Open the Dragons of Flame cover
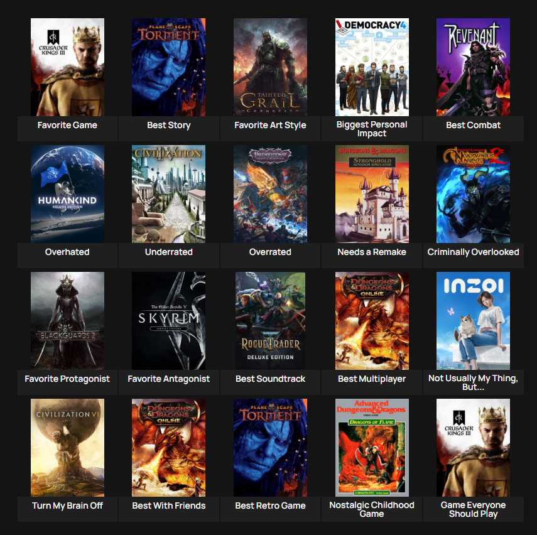Image resolution: width=537 pixels, height=535 pixels. [372, 448]
